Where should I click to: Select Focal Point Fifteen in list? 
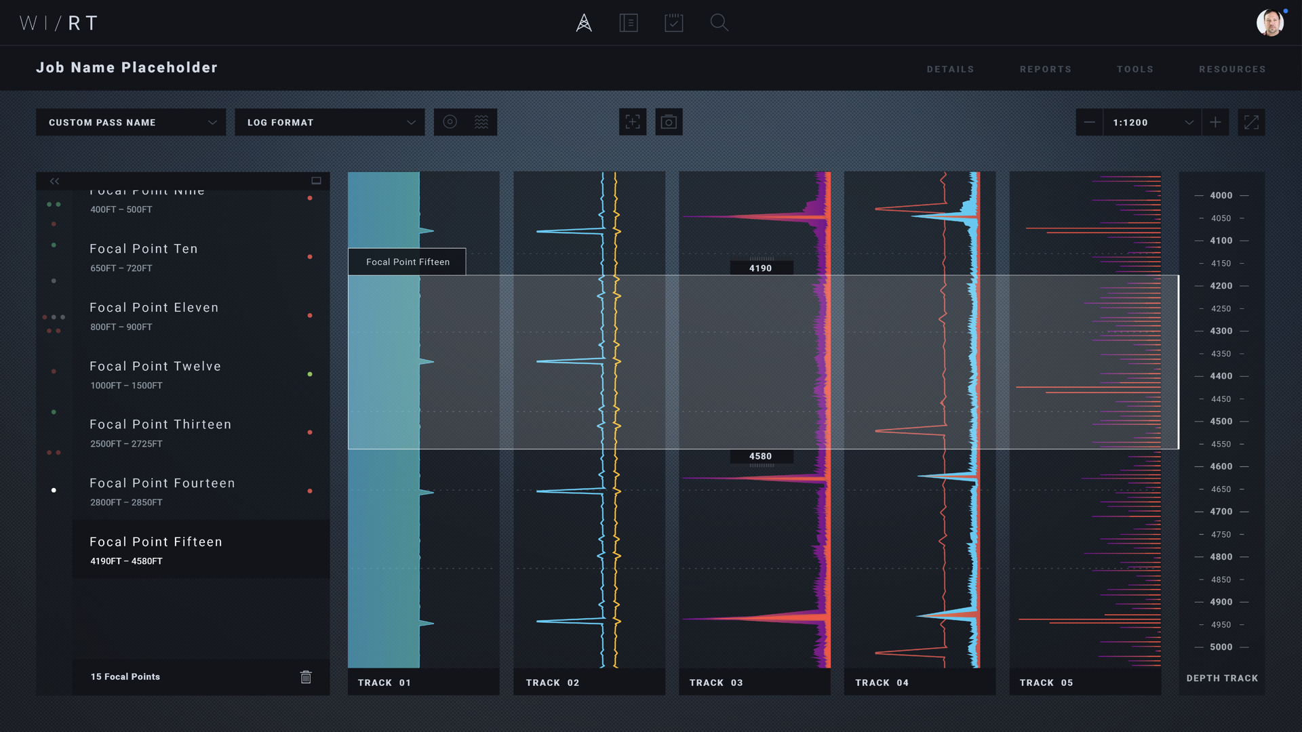201,550
